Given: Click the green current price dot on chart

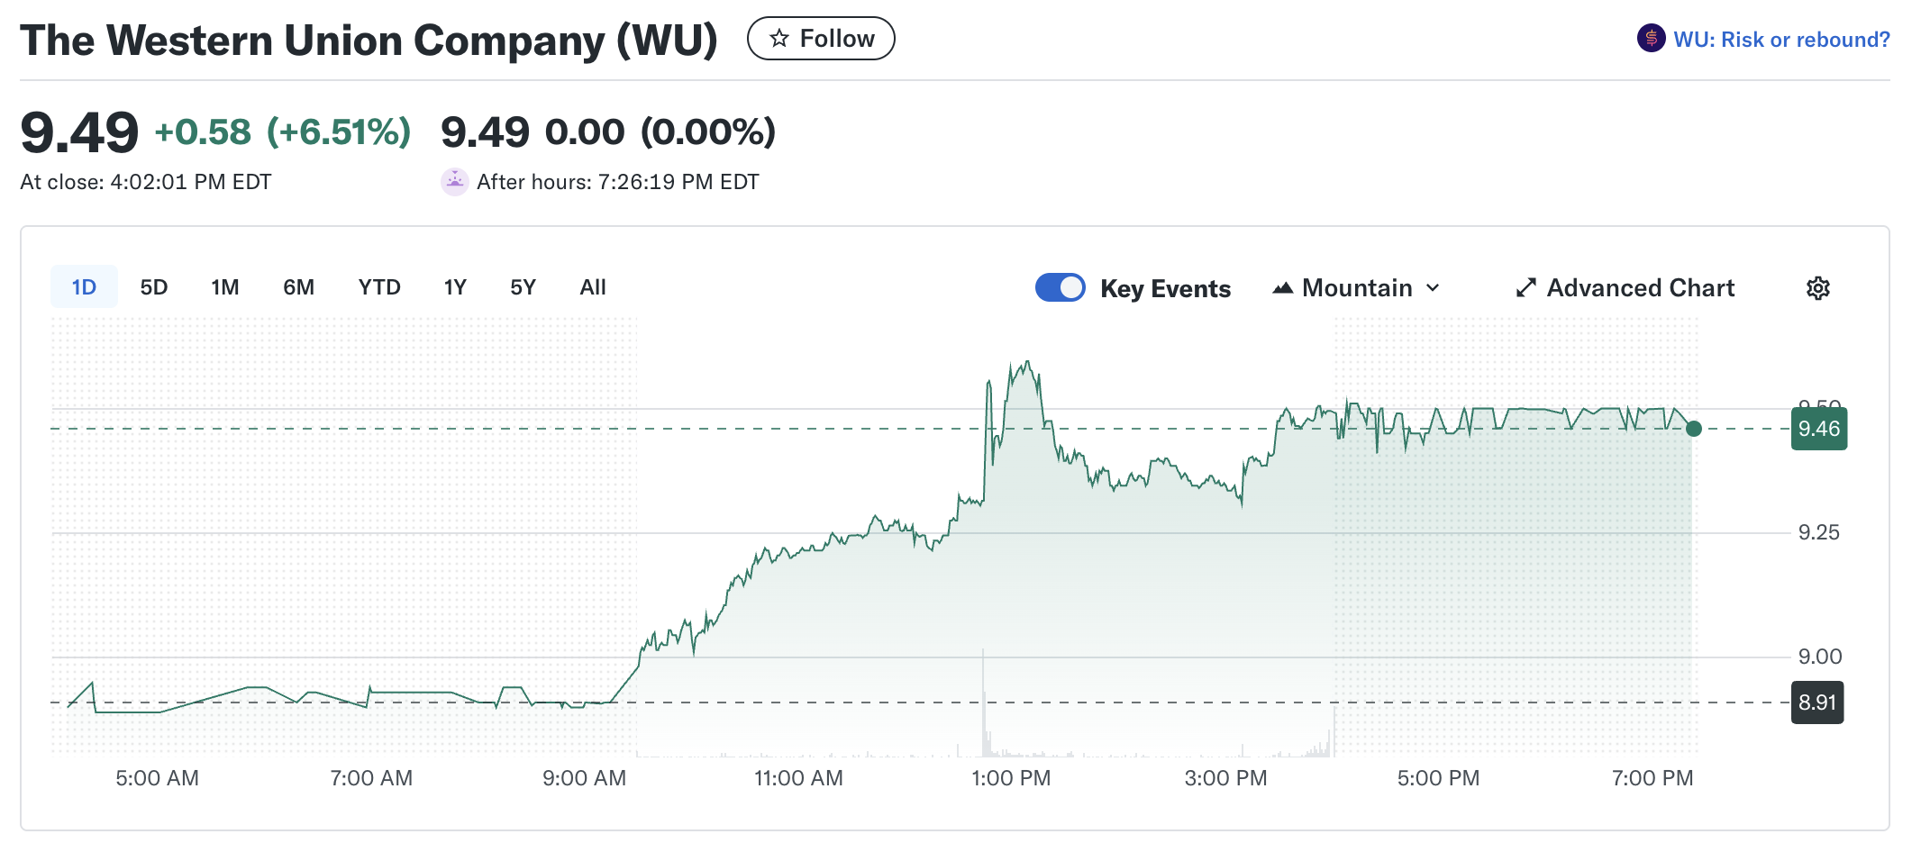Looking at the screenshot, I should [1694, 429].
